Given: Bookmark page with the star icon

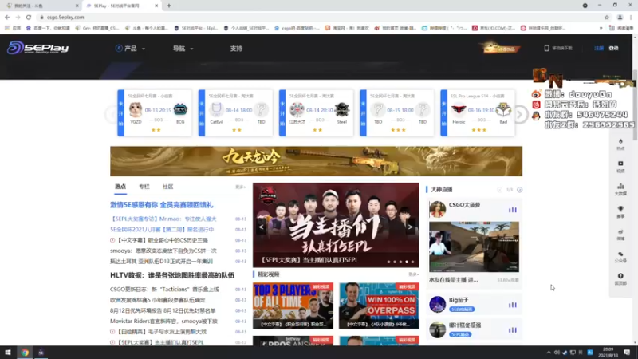Looking at the screenshot, I should [607, 17].
